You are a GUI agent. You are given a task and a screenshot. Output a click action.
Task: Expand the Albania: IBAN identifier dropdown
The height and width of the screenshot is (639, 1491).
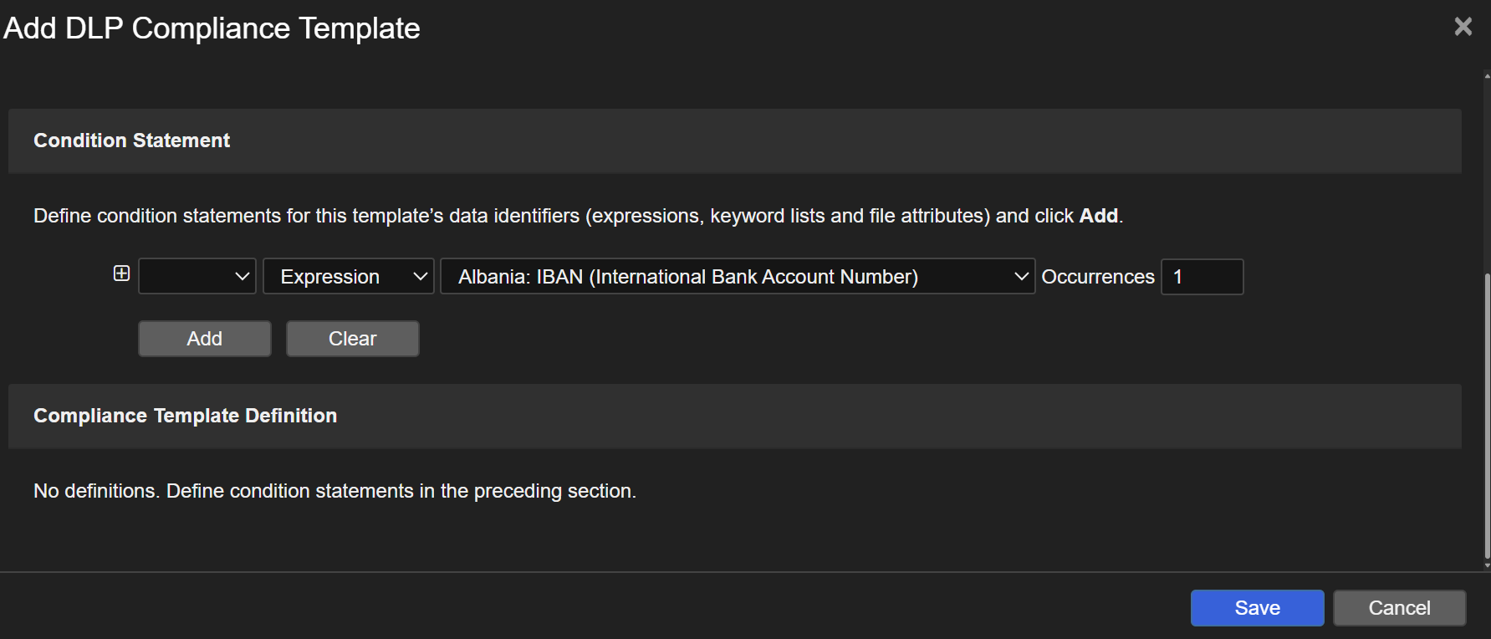click(x=736, y=277)
